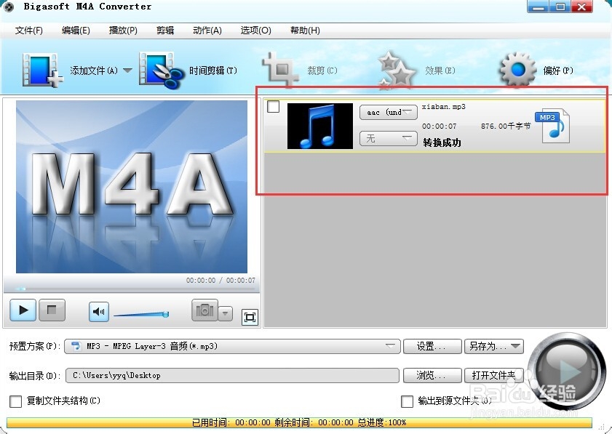Open the 另存为... dropdown button

(493, 346)
